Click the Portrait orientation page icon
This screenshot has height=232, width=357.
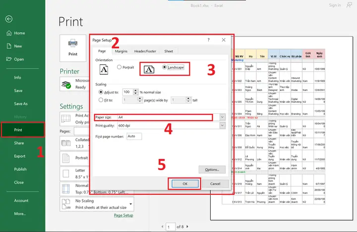pos(104,70)
